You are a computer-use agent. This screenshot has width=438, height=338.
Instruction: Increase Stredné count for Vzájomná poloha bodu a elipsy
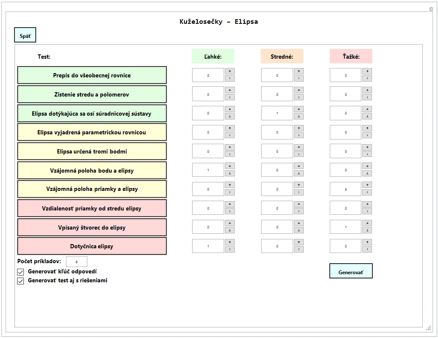pos(299,166)
